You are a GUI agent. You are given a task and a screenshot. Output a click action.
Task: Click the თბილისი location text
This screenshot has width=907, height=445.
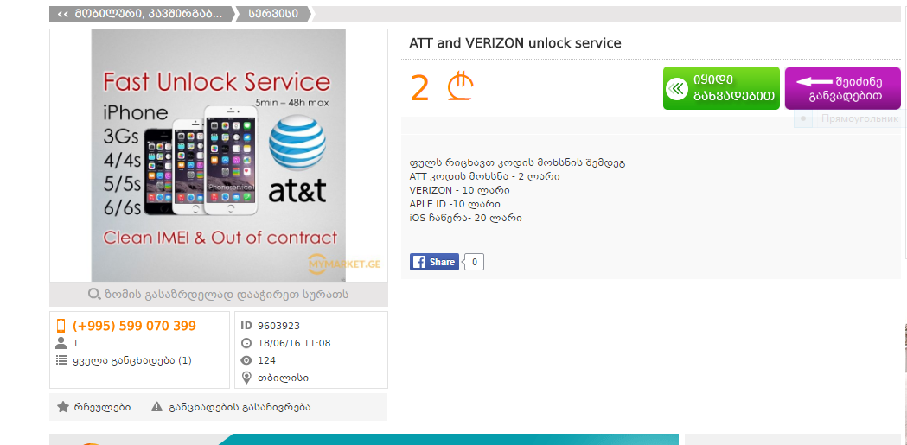coord(284,378)
